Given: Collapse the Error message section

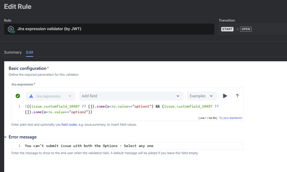Looking at the screenshot, I should point(5,137).
